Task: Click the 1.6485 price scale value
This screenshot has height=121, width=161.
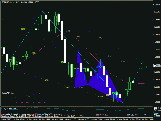Action: [x=157, y=102]
